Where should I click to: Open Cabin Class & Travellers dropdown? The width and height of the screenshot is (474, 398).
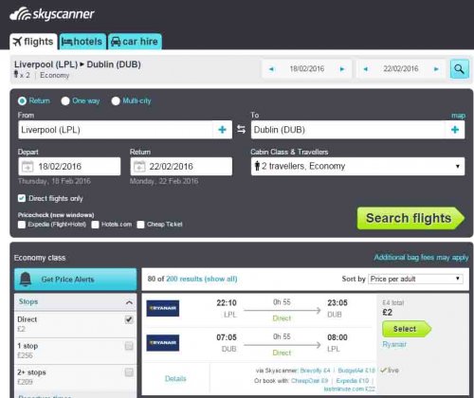click(357, 166)
